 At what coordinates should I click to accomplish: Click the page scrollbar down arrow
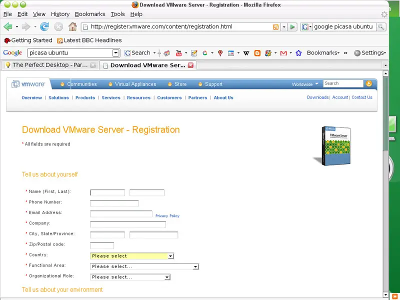pos(385,294)
